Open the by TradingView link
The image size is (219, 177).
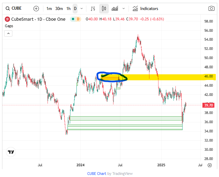120,174
